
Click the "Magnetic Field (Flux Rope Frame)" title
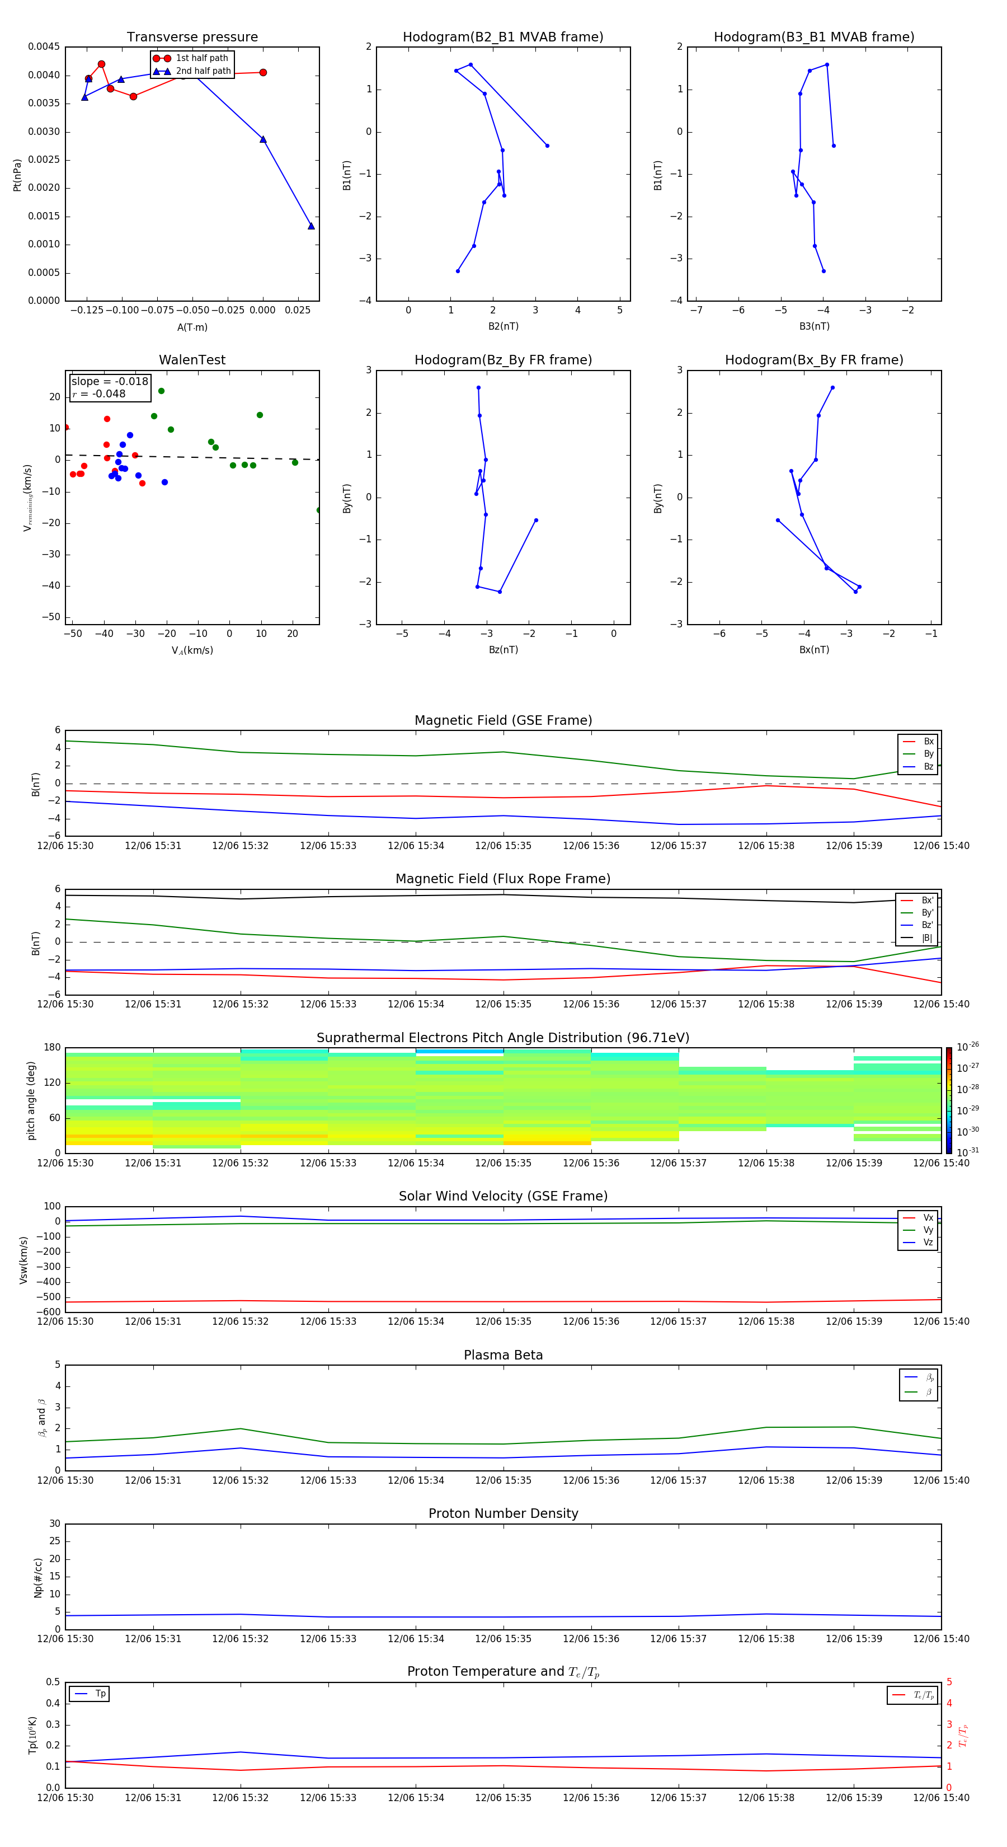[x=503, y=878]
